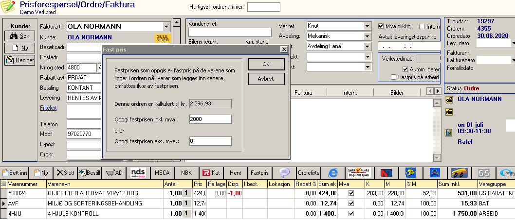515x220 pixels.
Task: Click the Kundens ref. input field
Action: [230, 32]
